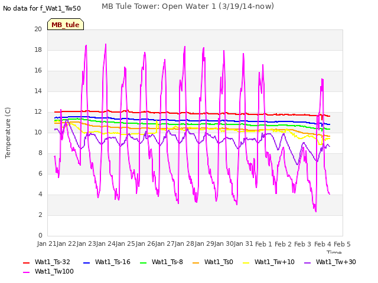The height and width of the screenshot is (283, 378).
Task: Click the Jan 26 x-axis tick label
Action: [x=145, y=243]
